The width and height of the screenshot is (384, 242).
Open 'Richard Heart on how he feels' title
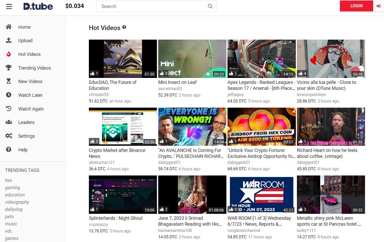pyautogui.click(x=327, y=153)
